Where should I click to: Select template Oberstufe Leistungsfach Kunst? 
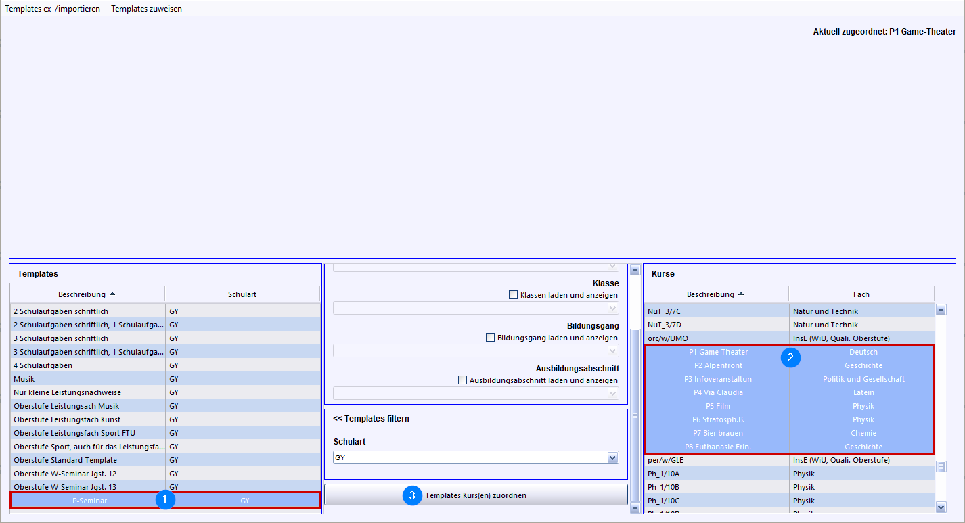pos(164,419)
